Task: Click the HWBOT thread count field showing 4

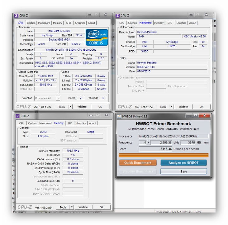Action: 143,142
